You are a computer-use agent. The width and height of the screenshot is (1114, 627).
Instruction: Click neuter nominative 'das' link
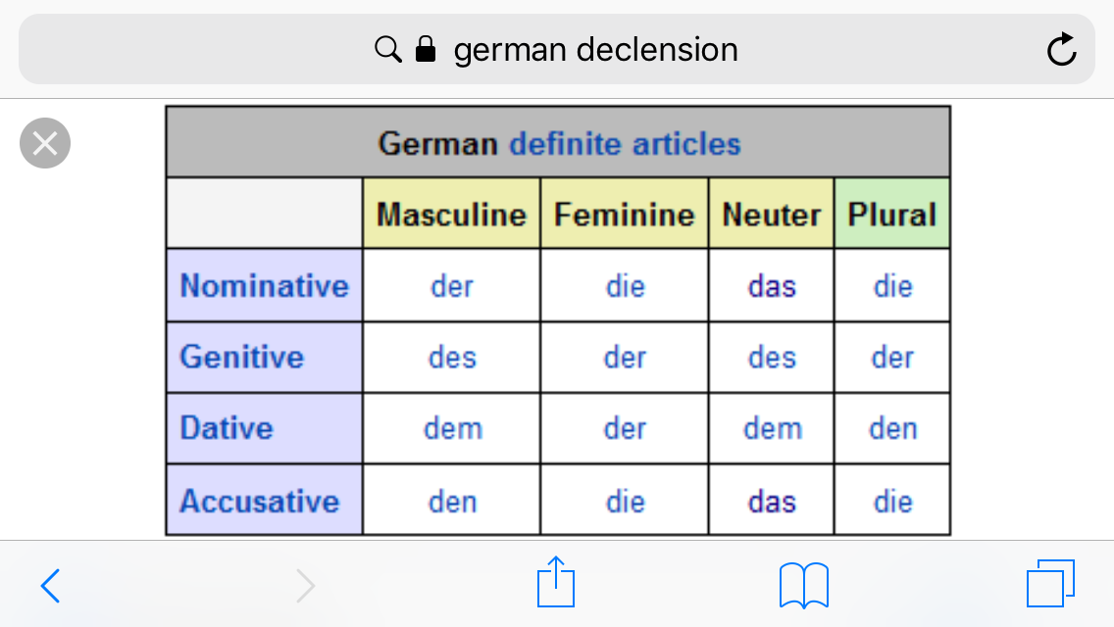pos(772,286)
